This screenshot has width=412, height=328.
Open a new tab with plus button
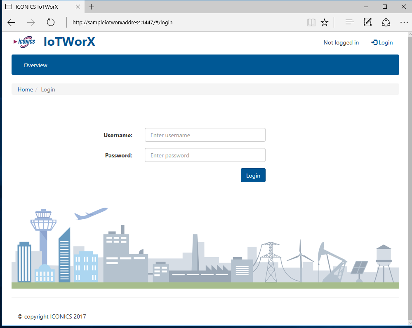click(x=92, y=7)
